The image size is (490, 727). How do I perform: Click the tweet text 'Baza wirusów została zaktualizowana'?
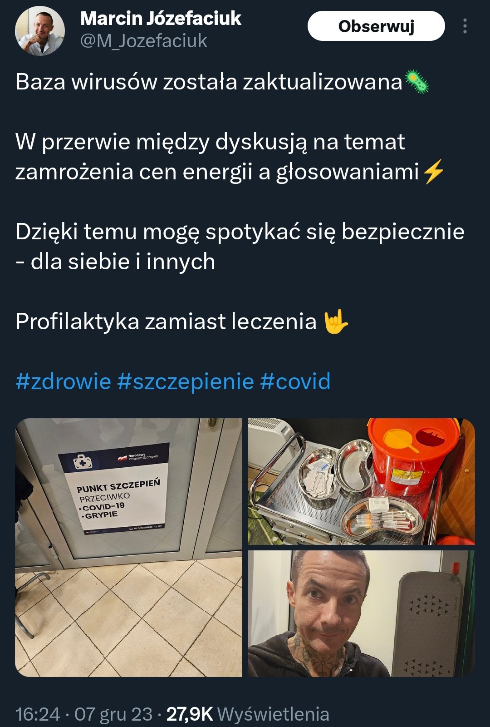209,82
